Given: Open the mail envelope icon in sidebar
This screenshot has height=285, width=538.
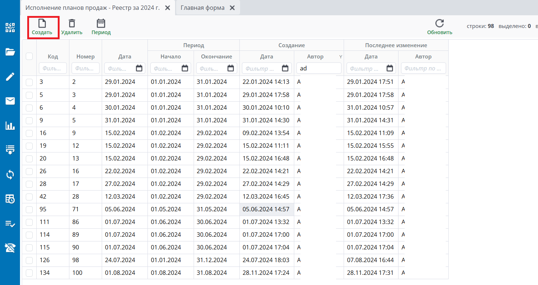Looking at the screenshot, I should (x=10, y=101).
